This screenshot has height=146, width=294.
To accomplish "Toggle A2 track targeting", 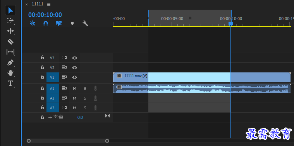I will pos(53,98).
